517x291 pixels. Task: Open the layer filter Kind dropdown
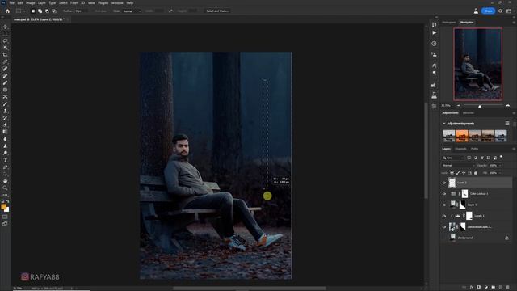click(x=453, y=158)
